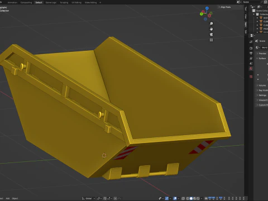The height and width of the screenshot is (201, 268).
Task: Click the Scene name field in the header
Action: tap(251, 2)
